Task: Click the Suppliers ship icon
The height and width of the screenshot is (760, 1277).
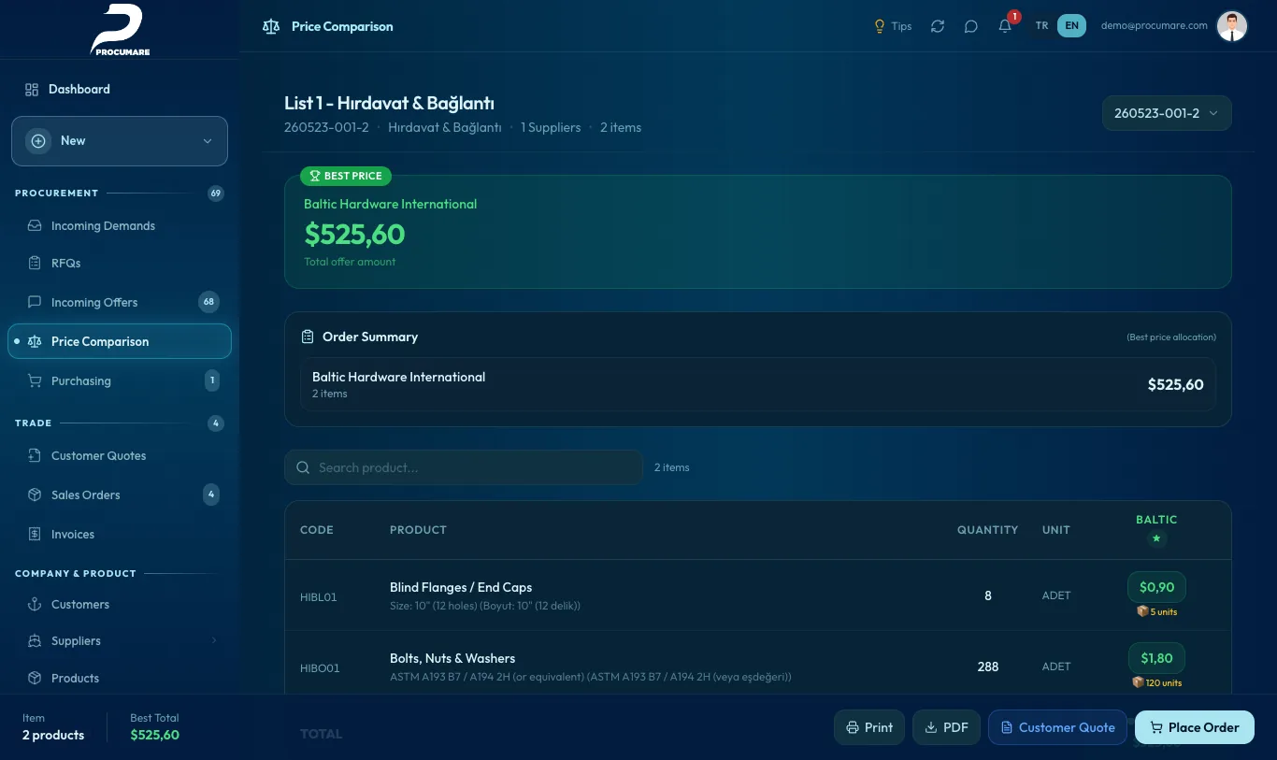Action: [35, 641]
